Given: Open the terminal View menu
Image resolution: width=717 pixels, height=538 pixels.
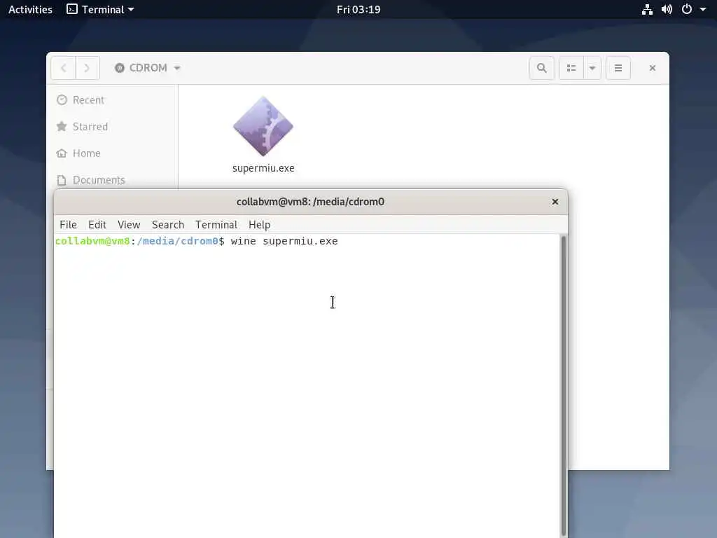Looking at the screenshot, I should pyautogui.click(x=129, y=225).
